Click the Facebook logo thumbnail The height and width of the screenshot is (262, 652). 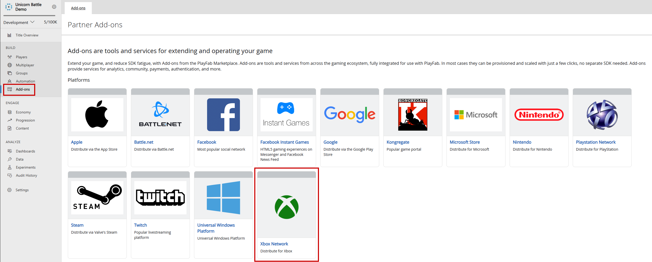pos(224,115)
